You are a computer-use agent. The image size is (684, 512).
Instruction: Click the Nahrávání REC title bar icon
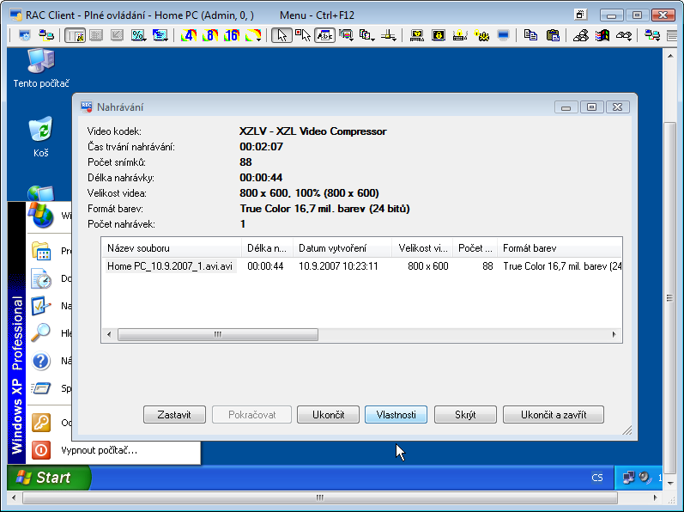tap(87, 107)
